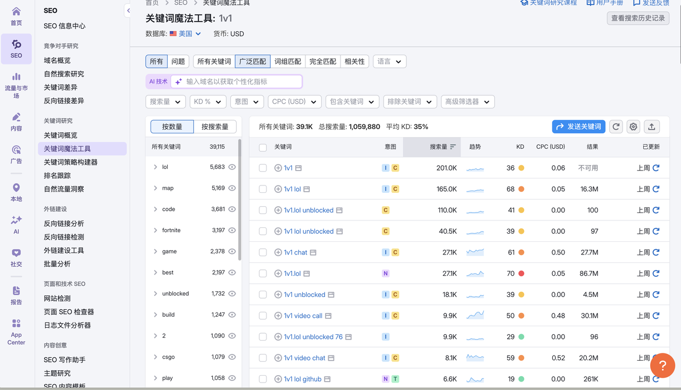Viewport: 681px width, 390px height.
Task: Open the 美国 database dropdown
Action: [x=185, y=34]
